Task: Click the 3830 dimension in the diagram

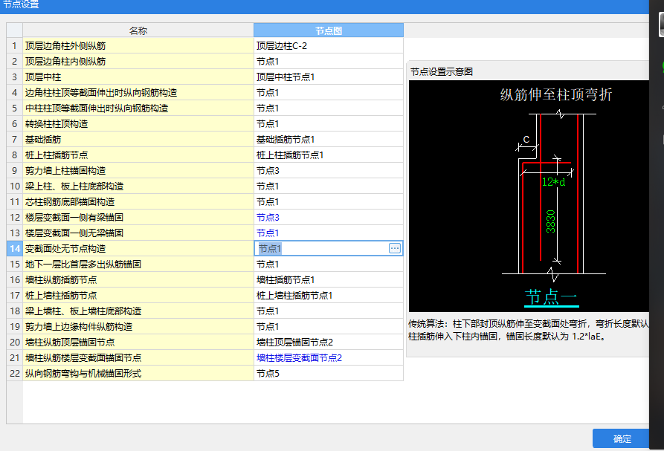Action: (x=550, y=221)
